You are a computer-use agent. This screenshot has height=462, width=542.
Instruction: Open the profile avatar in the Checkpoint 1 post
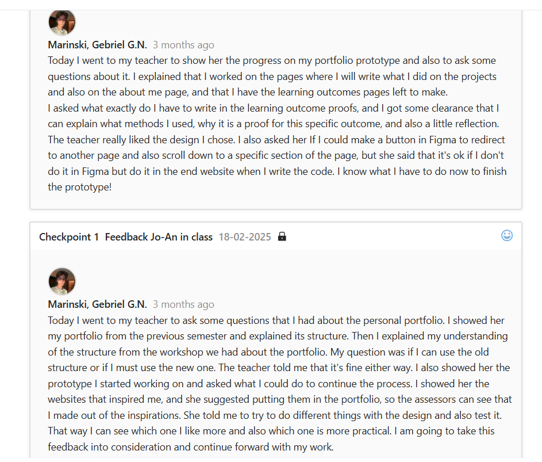[x=62, y=282]
